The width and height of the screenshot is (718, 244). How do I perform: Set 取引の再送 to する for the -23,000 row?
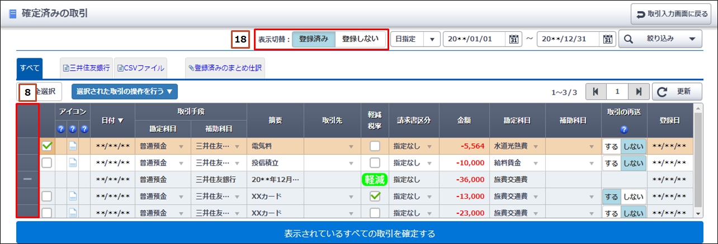click(611, 213)
